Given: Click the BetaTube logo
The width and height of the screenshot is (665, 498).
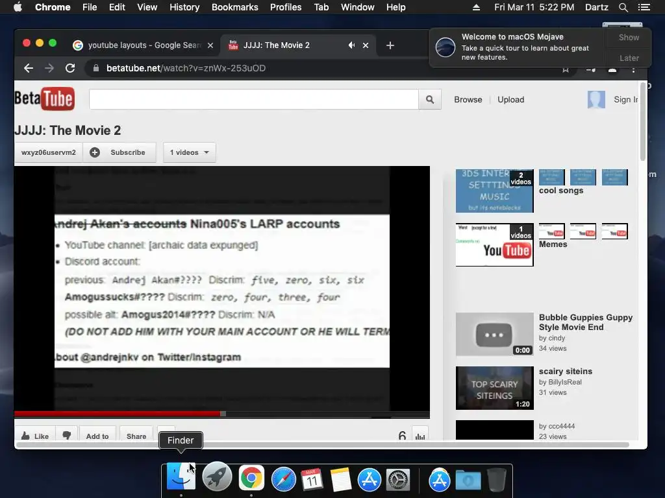Looking at the screenshot, I should (x=45, y=99).
